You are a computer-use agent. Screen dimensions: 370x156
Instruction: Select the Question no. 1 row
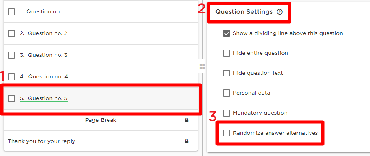click(101, 12)
